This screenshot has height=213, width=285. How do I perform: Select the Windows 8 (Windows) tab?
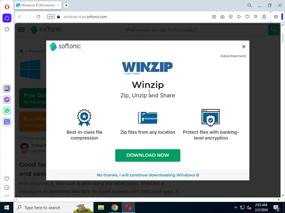(38, 5)
